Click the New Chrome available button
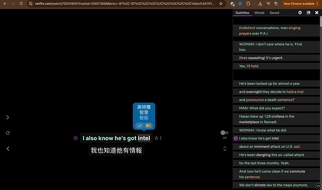 coord(299,3)
